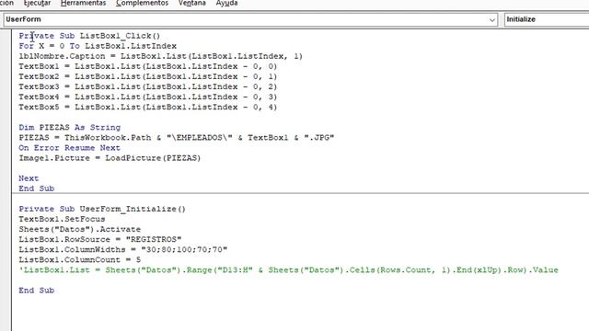Screen dimensions: 589x331
Task: Click the UserForm object combo box field
Action: tap(250, 19)
